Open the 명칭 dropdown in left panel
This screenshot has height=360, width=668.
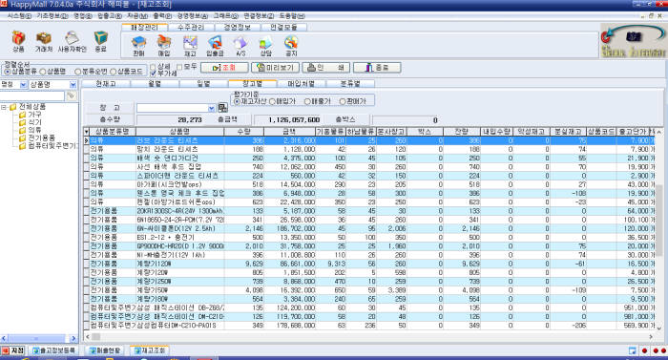pyautogui.click(x=24, y=84)
